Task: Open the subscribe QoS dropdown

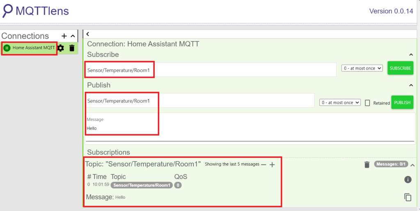Action: (x=362, y=68)
